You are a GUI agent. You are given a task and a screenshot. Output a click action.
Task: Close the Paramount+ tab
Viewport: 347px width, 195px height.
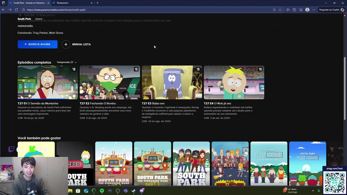pos(91,3)
